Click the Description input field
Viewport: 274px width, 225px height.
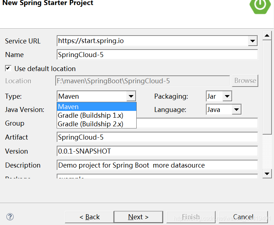tap(157, 165)
